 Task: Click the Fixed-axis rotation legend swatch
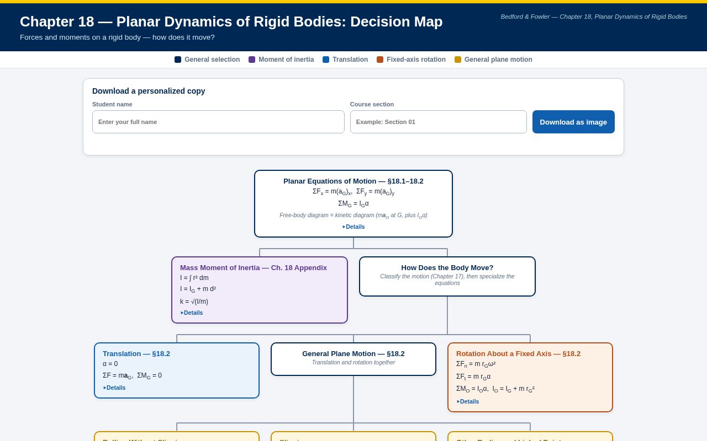coord(380,60)
